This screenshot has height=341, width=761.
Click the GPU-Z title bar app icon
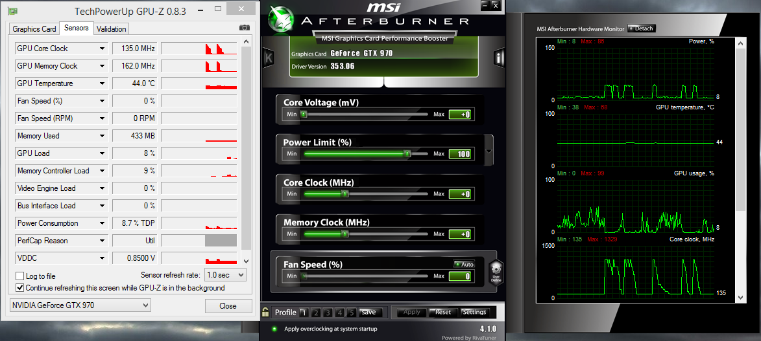tap(13, 11)
